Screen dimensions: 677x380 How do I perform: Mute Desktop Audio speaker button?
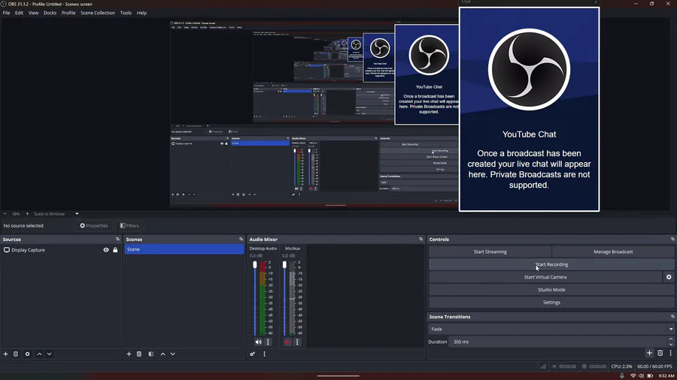pyautogui.click(x=258, y=342)
